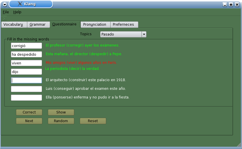The height and width of the screenshot is (149, 242).
Task: Click the Reset button
Action: point(93,121)
